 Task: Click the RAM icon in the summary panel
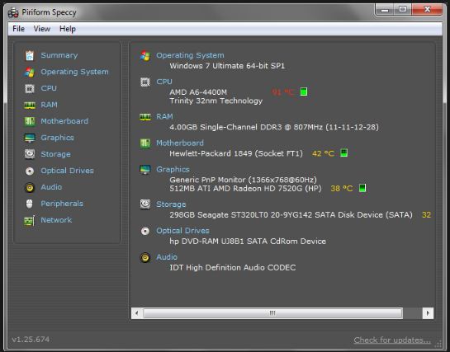(145, 117)
